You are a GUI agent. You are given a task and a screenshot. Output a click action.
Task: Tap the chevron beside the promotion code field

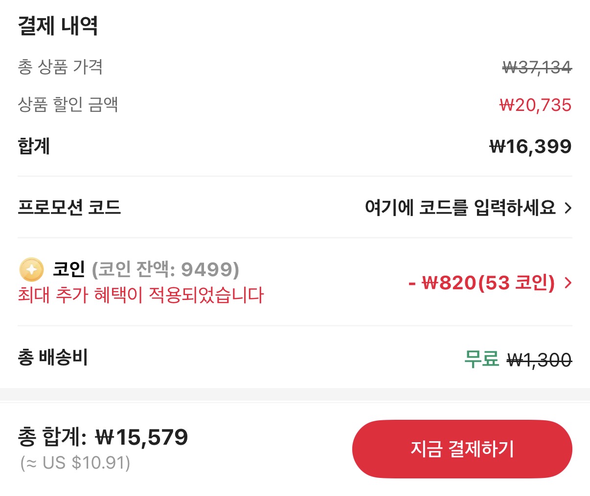[568, 208]
